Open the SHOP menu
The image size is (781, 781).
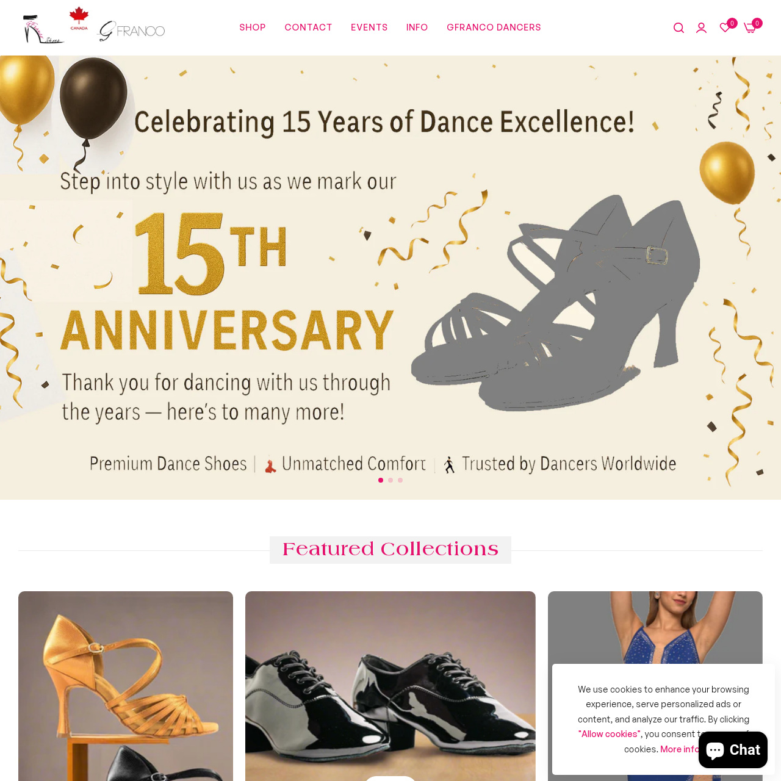pyautogui.click(x=253, y=27)
